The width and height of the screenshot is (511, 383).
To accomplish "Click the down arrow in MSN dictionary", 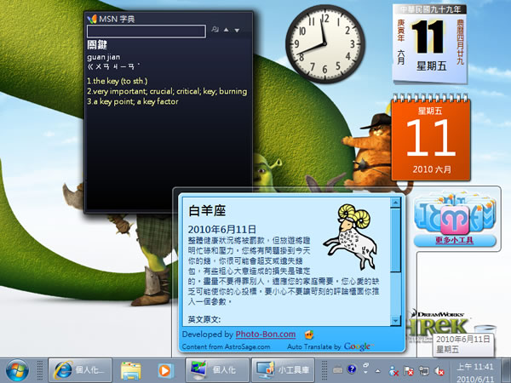I will [x=237, y=31].
